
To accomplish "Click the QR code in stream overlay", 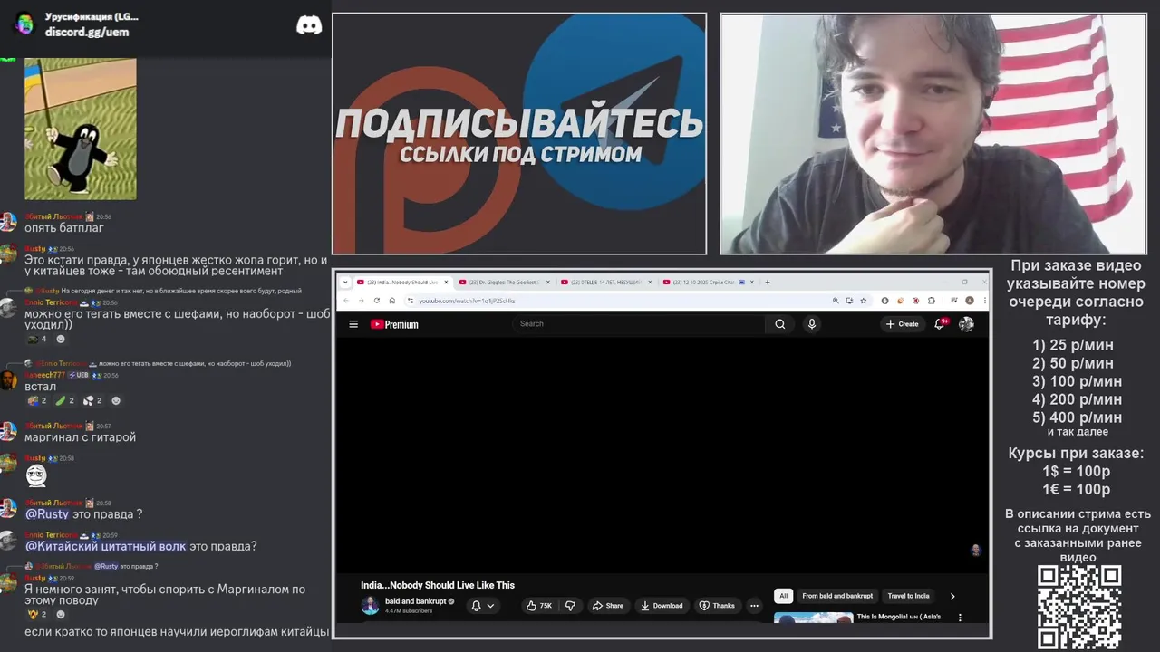I will [x=1078, y=607].
